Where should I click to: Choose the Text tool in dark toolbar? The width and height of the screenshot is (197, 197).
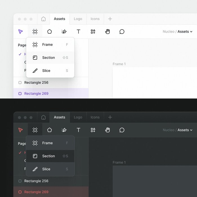tap(79, 130)
